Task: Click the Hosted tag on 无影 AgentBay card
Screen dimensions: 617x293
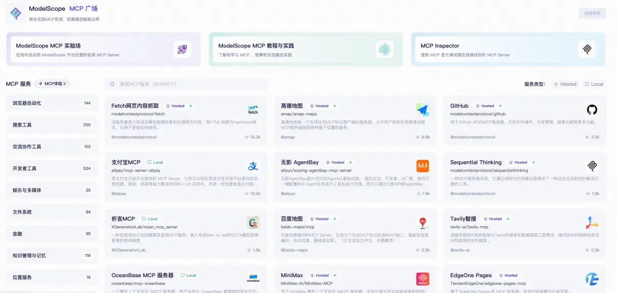Action: 335,162
